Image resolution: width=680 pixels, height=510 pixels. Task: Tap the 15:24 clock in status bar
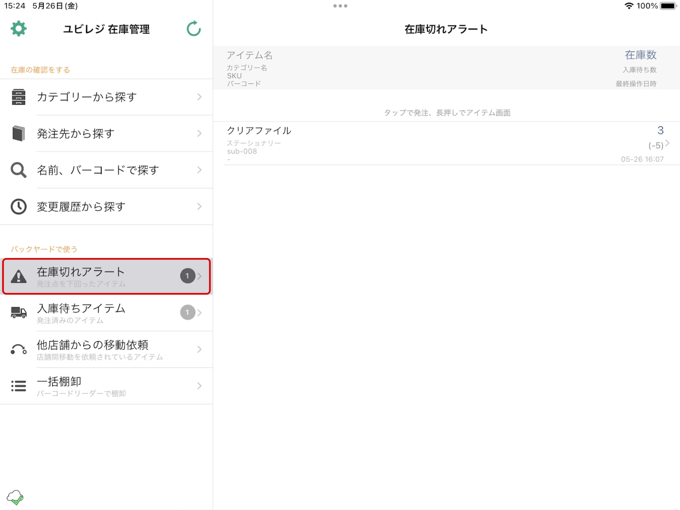coord(15,6)
